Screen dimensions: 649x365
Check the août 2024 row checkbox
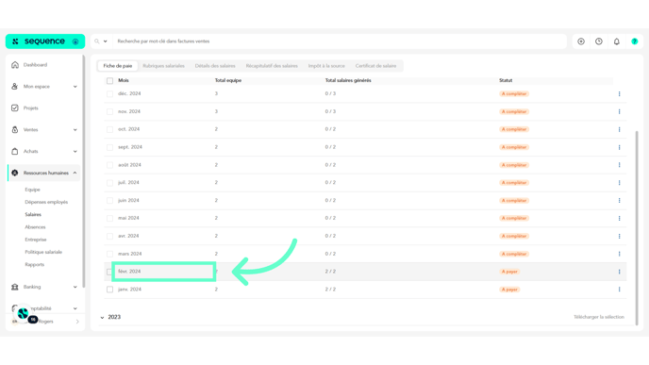(x=109, y=165)
